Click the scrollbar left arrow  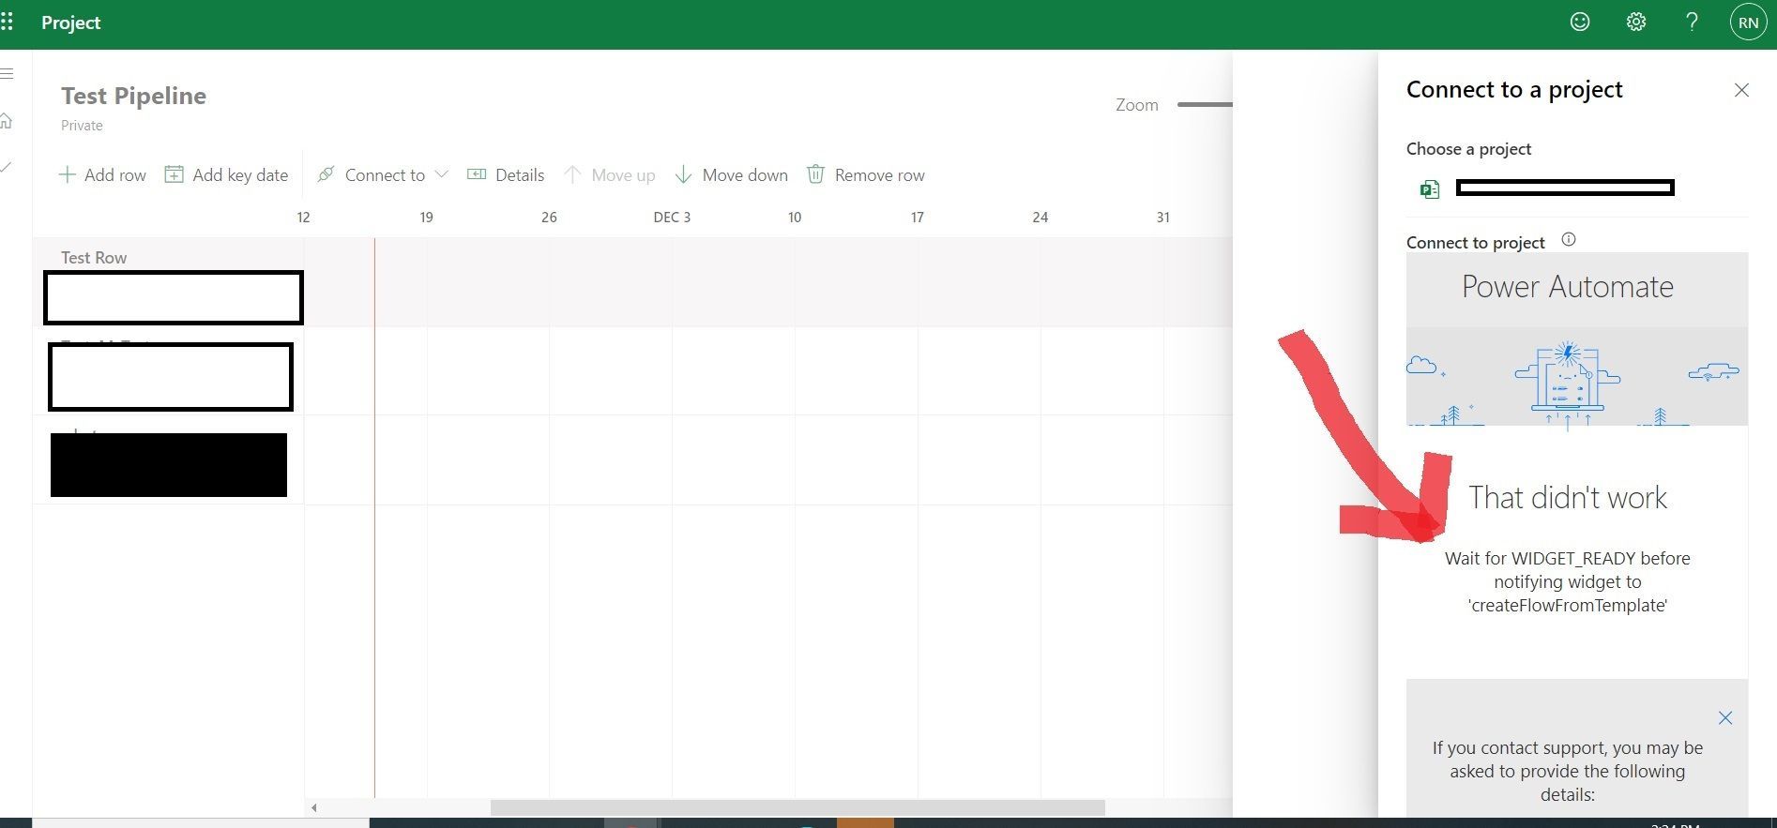pos(314,807)
